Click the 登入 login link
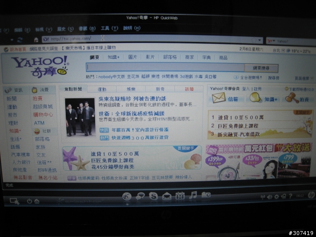This screenshot has width=316, height=237. [246, 89]
